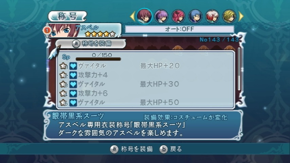290x163 pixels.
Task: Click the right yellow arrow beside portraits
Action: [x=241, y=16]
